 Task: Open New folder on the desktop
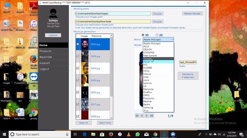237,96
